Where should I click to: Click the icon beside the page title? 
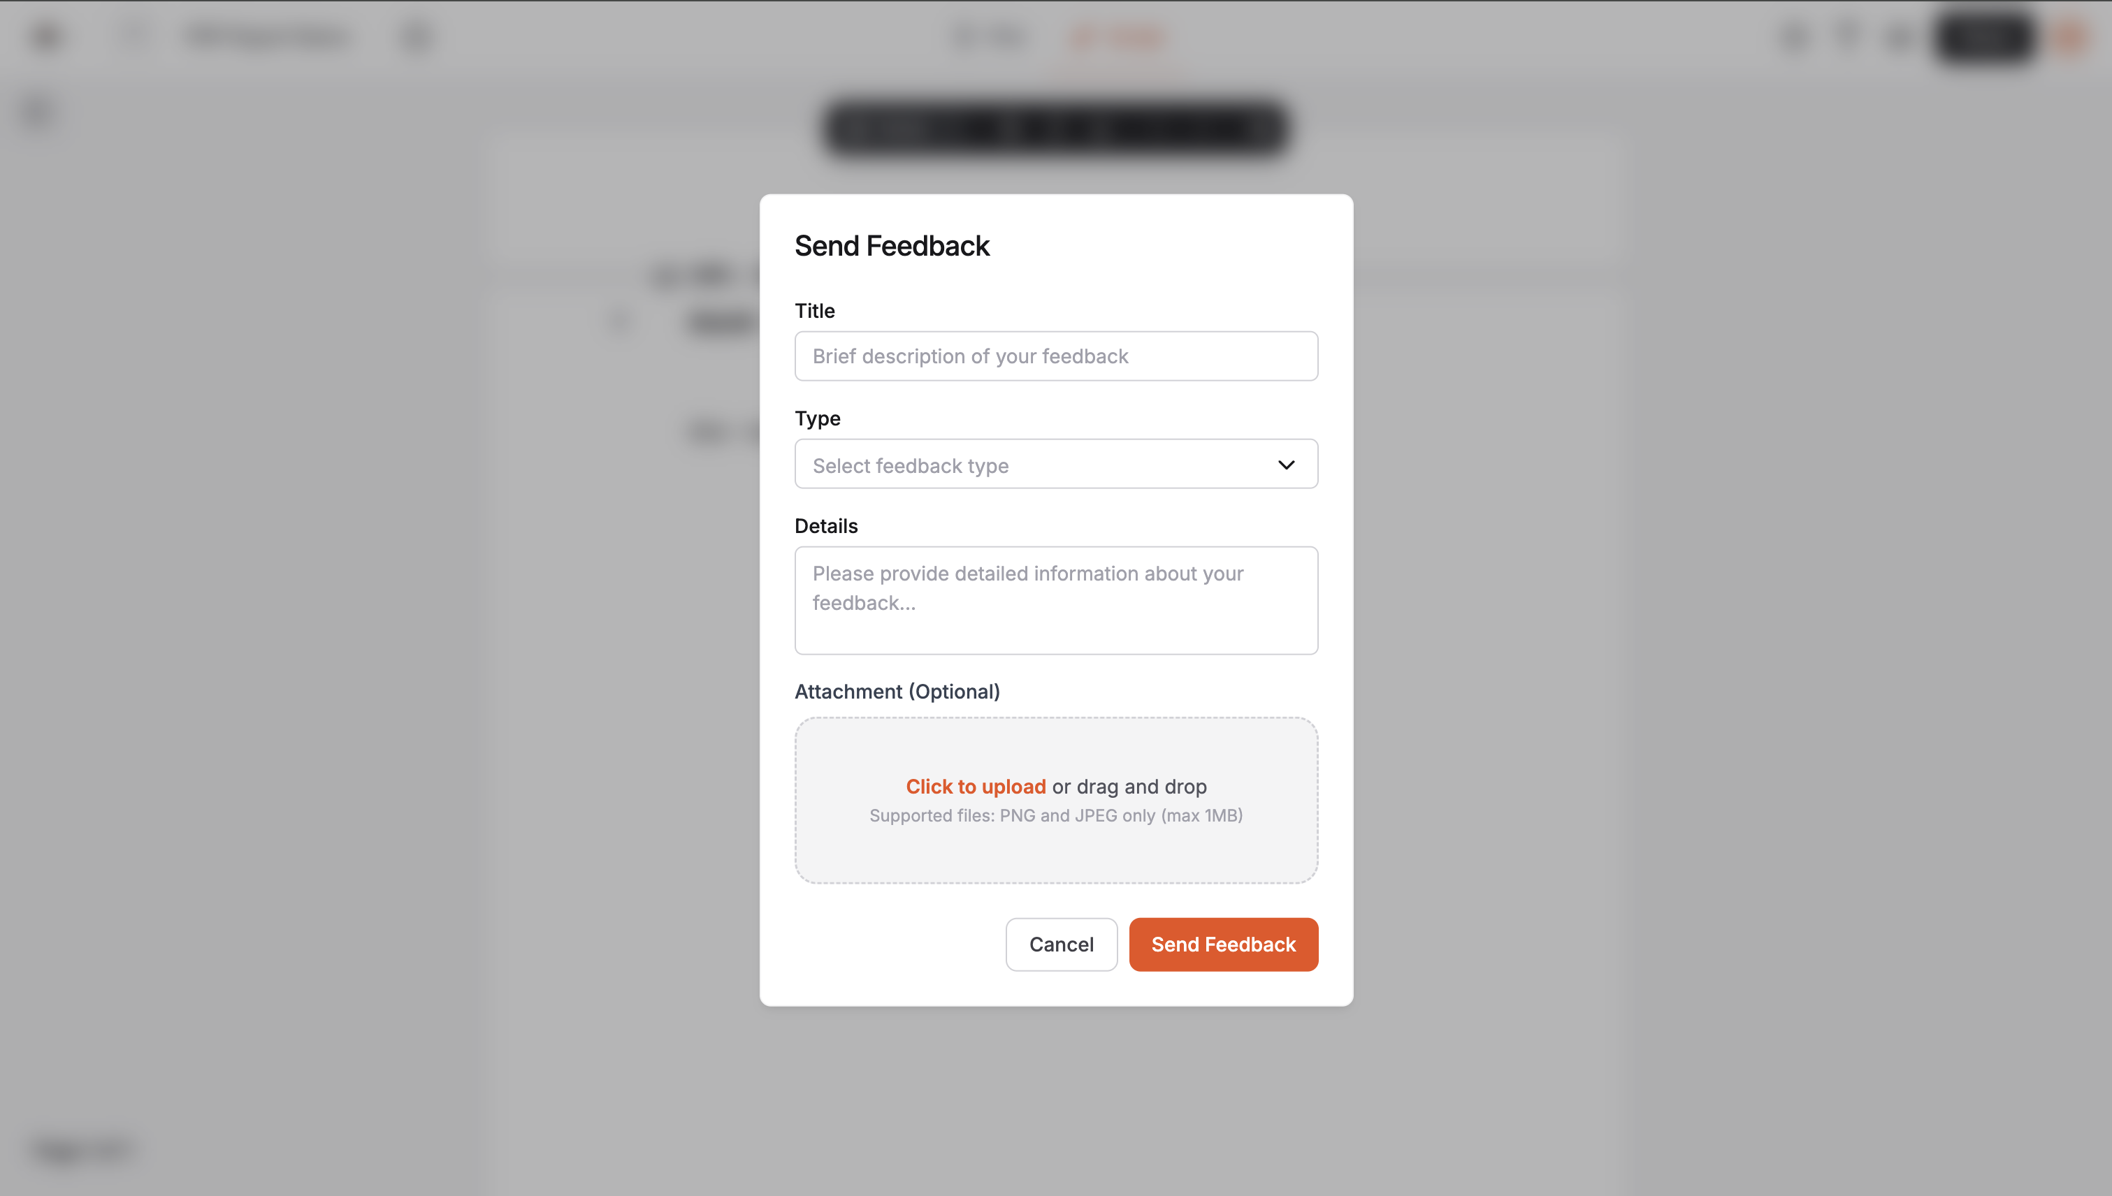tap(417, 36)
